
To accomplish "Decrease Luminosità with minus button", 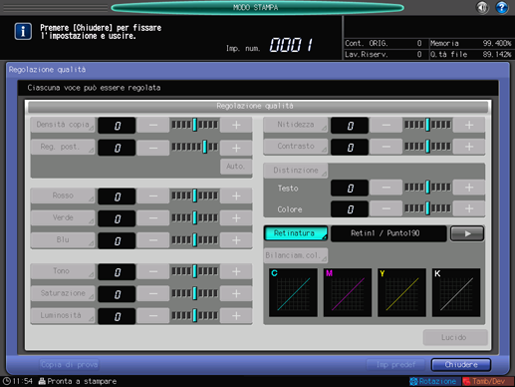I will pos(153,315).
